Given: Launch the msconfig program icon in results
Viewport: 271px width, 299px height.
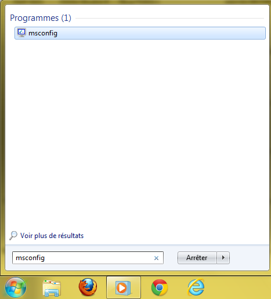Looking at the screenshot, I should coord(21,33).
